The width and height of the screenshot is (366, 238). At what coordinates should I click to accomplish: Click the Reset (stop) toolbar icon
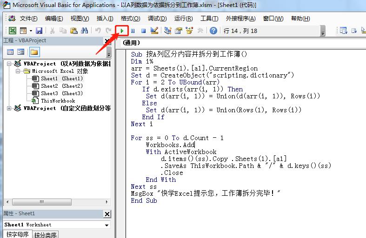point(144,31)
